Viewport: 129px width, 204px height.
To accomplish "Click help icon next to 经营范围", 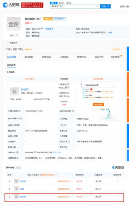I will click(x=17, y=158).
